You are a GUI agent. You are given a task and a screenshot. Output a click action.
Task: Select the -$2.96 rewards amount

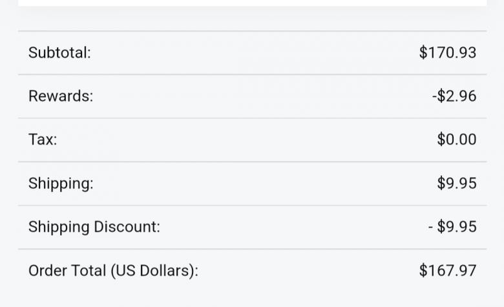click(454, 96)
